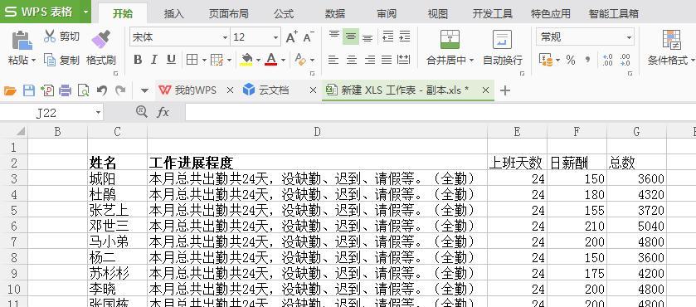The width and height of the screenshot is (696, 307).
Task: Expand the fill color dropdown arrow
Action: 258,60
